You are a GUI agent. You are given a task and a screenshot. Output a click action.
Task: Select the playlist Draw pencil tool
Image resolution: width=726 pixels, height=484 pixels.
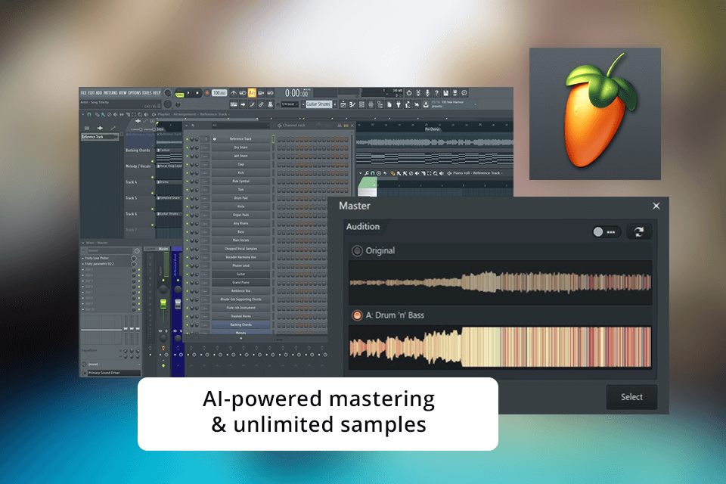pos(97,114)
